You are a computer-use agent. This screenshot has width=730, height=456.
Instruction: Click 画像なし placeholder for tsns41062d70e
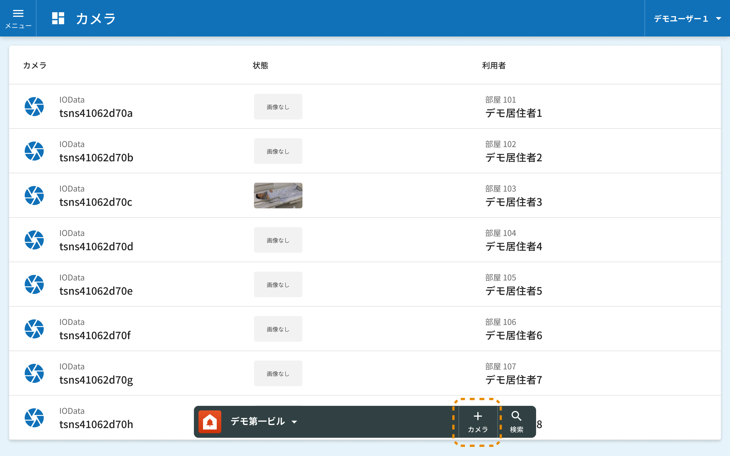[x=278, y=284]
